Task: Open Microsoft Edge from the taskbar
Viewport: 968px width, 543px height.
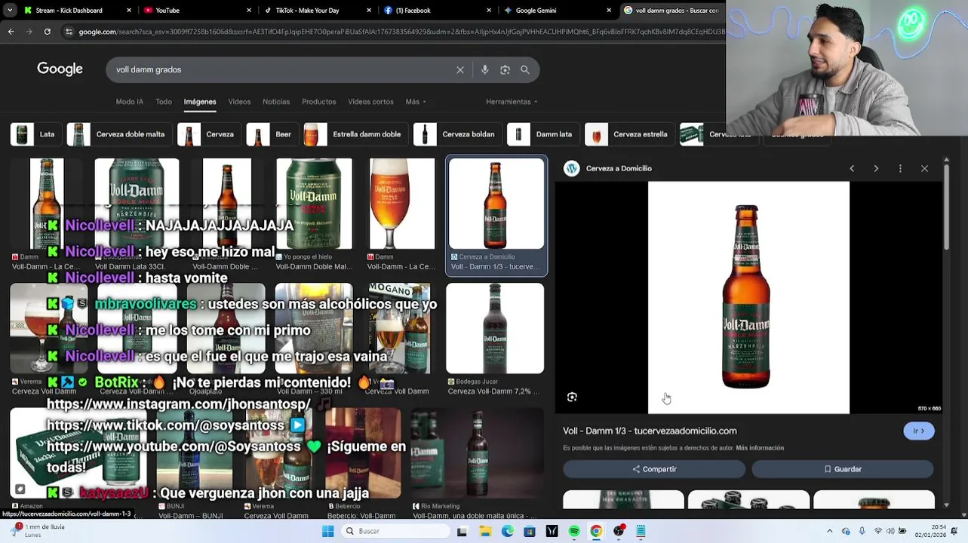Action: click(x=507, y=531)
